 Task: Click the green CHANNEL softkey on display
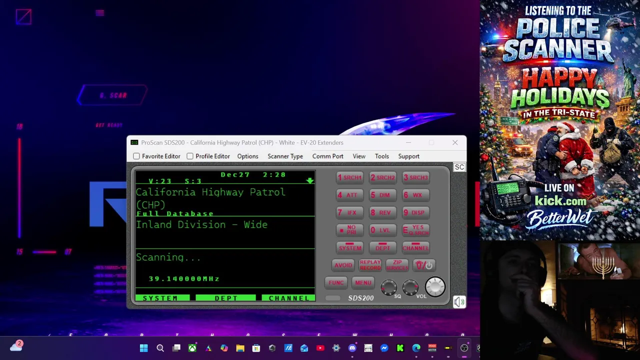tap(288, 298)
